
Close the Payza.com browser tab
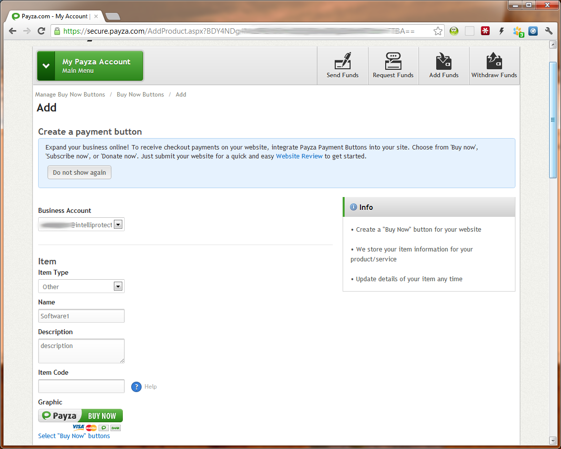96,16
